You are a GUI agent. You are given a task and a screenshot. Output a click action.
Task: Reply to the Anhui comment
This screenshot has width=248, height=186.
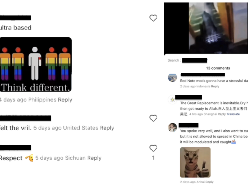[x=209, y=182]
